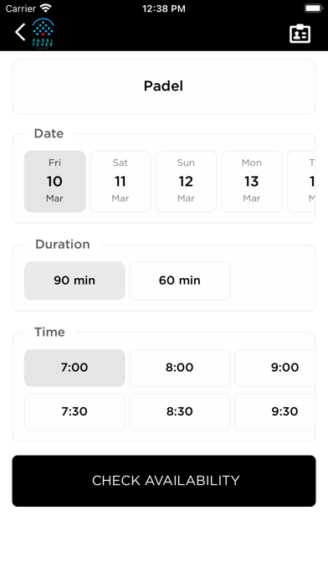Choose Monday 13 March date

tap(252, 182)
